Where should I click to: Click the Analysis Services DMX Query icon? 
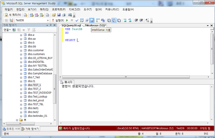click(x=37, y=15)
